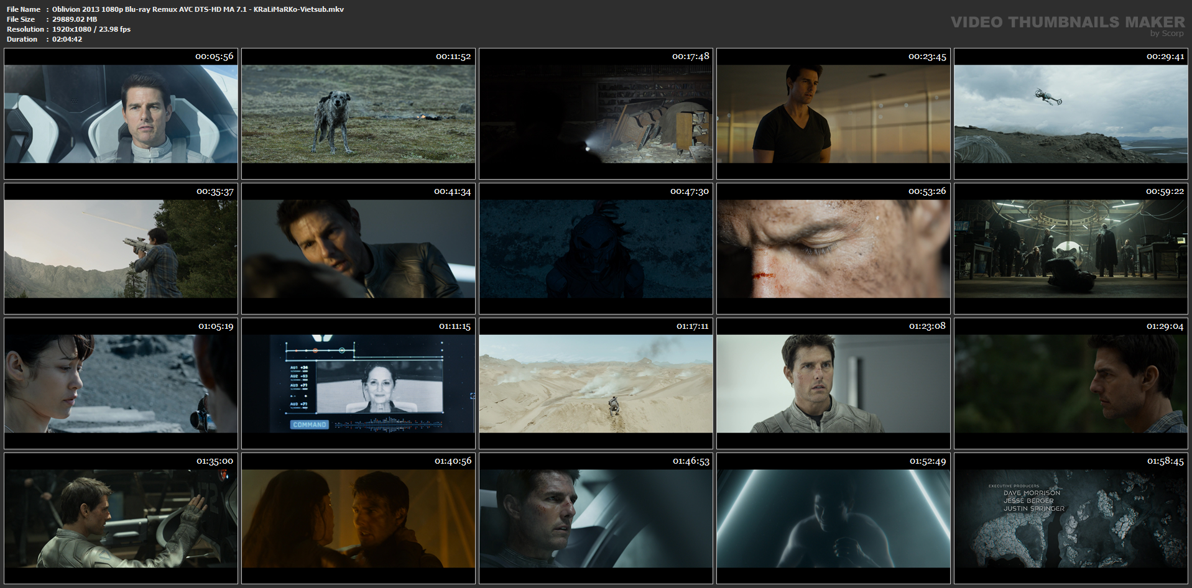The height and width of the screenshot is (588, 1192).
Task: Select the control room thumbnail at 00:59:22
Action: [x=1071, y=249]
